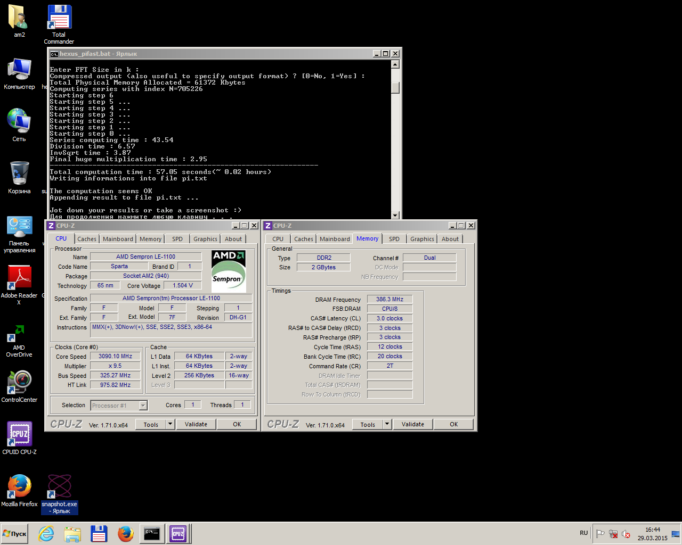Open the Компьютер desktop icon
682x545 pixels.
coord(19,74)
